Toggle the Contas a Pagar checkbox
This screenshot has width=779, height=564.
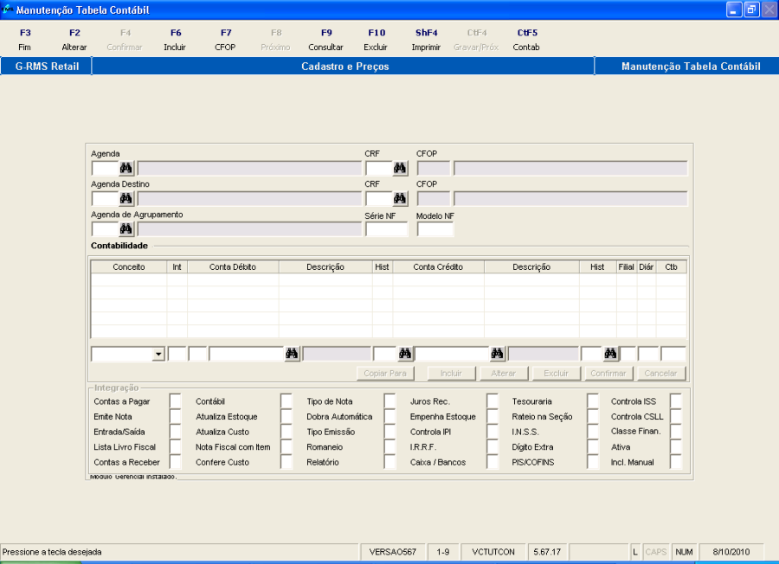(x=176, y=401)
